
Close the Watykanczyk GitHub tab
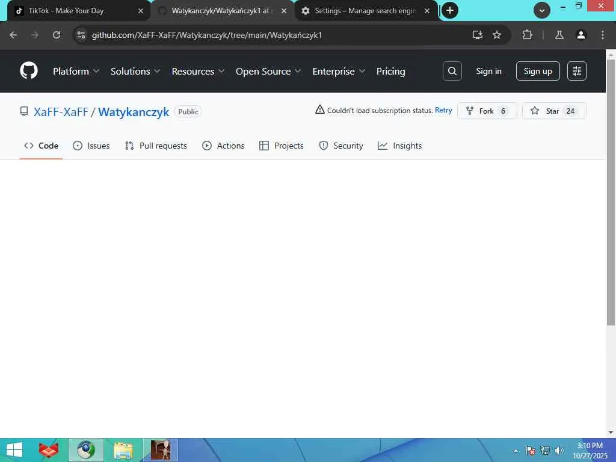[x=284, y=11]
